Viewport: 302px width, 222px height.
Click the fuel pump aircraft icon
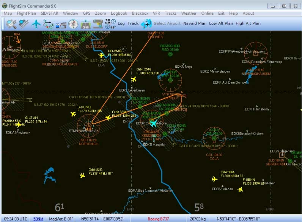(61, 24)
